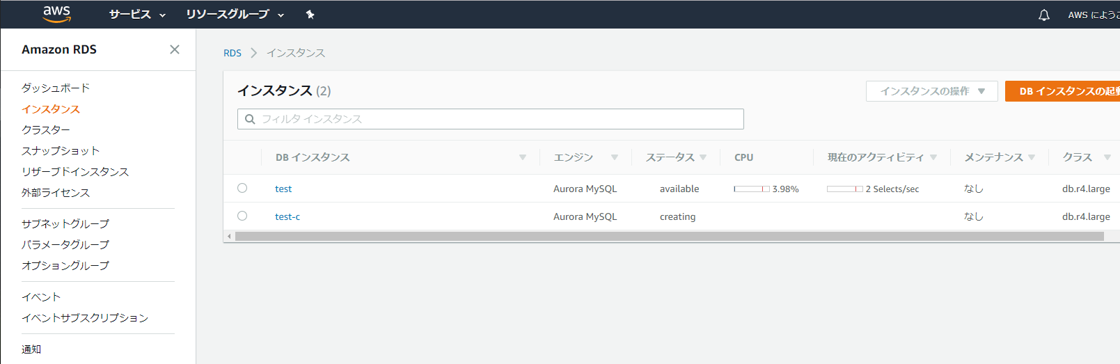Click Aurora MySQL engine in test-c row

[x=585, y=216]
